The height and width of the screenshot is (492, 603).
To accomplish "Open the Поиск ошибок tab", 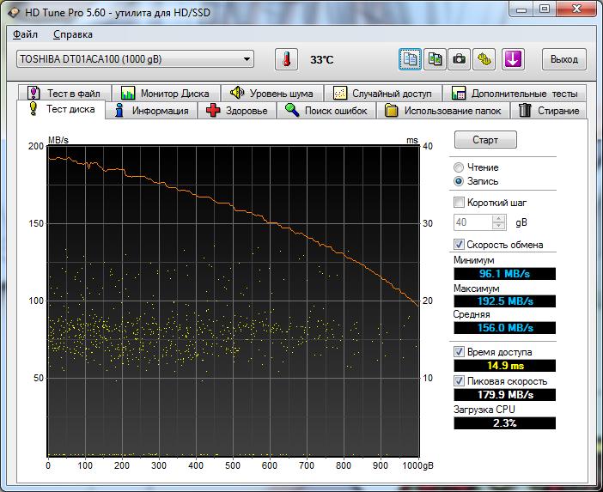I will point(326,111).
